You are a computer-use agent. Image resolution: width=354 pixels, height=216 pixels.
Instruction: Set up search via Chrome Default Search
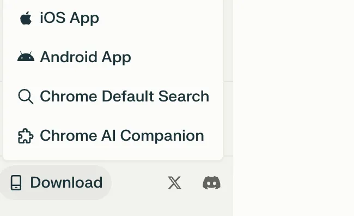tap(124, 97)
